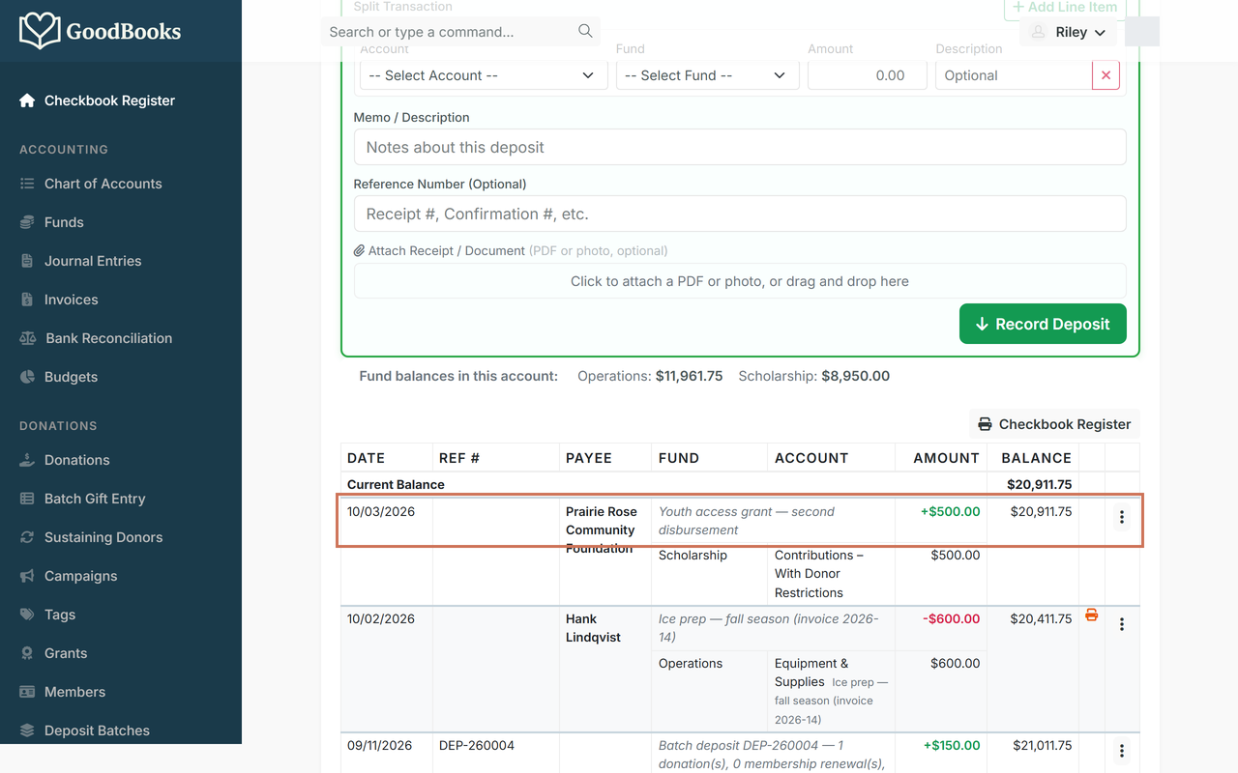This screenshot has height=773, width=1238.
Task: Click the Memo / Description input field
Action: point(740,147)
